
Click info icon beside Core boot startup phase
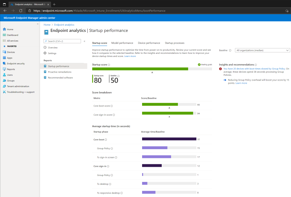[106, 139]
